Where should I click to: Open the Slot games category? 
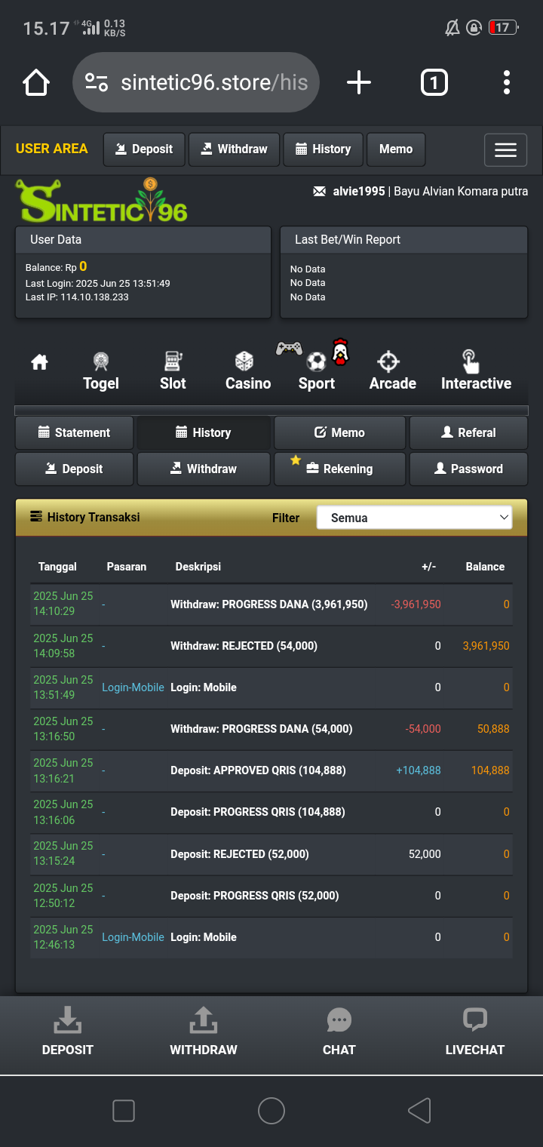pos(173,371)
